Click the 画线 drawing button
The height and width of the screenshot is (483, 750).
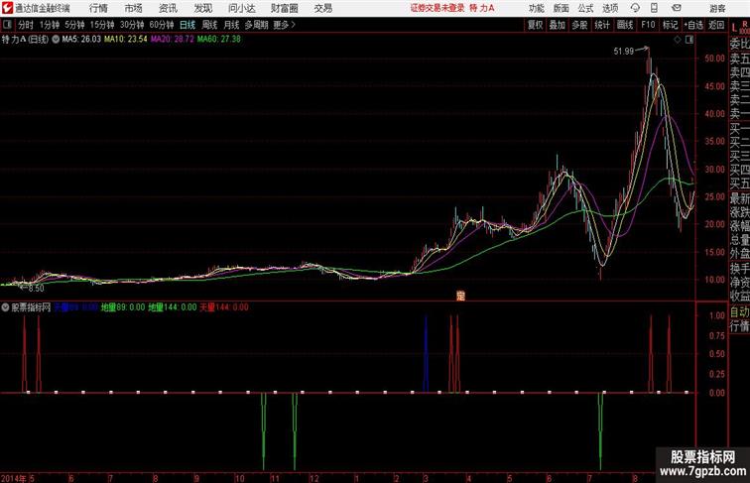[625, 25]
